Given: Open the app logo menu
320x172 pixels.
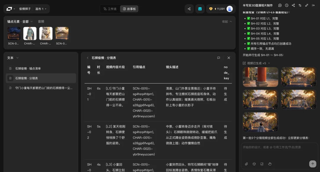Looking at the screenshot, I should pyautogui.click(x=9, y=9).
